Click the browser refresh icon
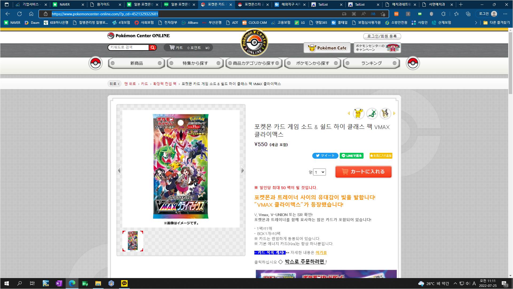The height and width of the screenshot is (289, 513). coord(19,14)
